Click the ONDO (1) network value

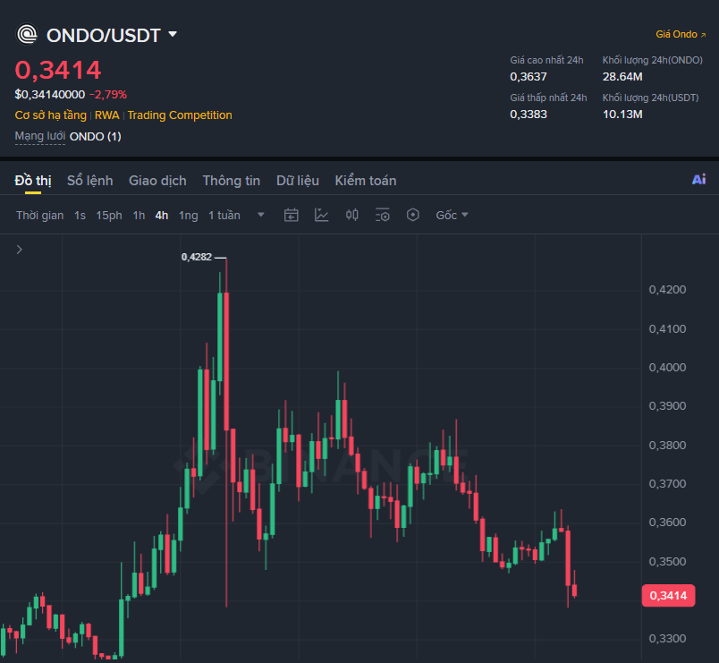(96, 136)
